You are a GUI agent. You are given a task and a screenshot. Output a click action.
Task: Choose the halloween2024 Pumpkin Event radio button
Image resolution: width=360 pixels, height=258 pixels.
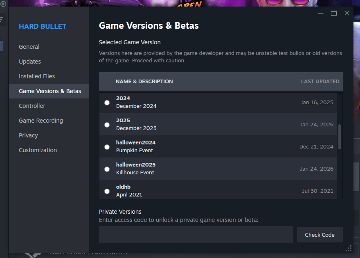(107, 147)
